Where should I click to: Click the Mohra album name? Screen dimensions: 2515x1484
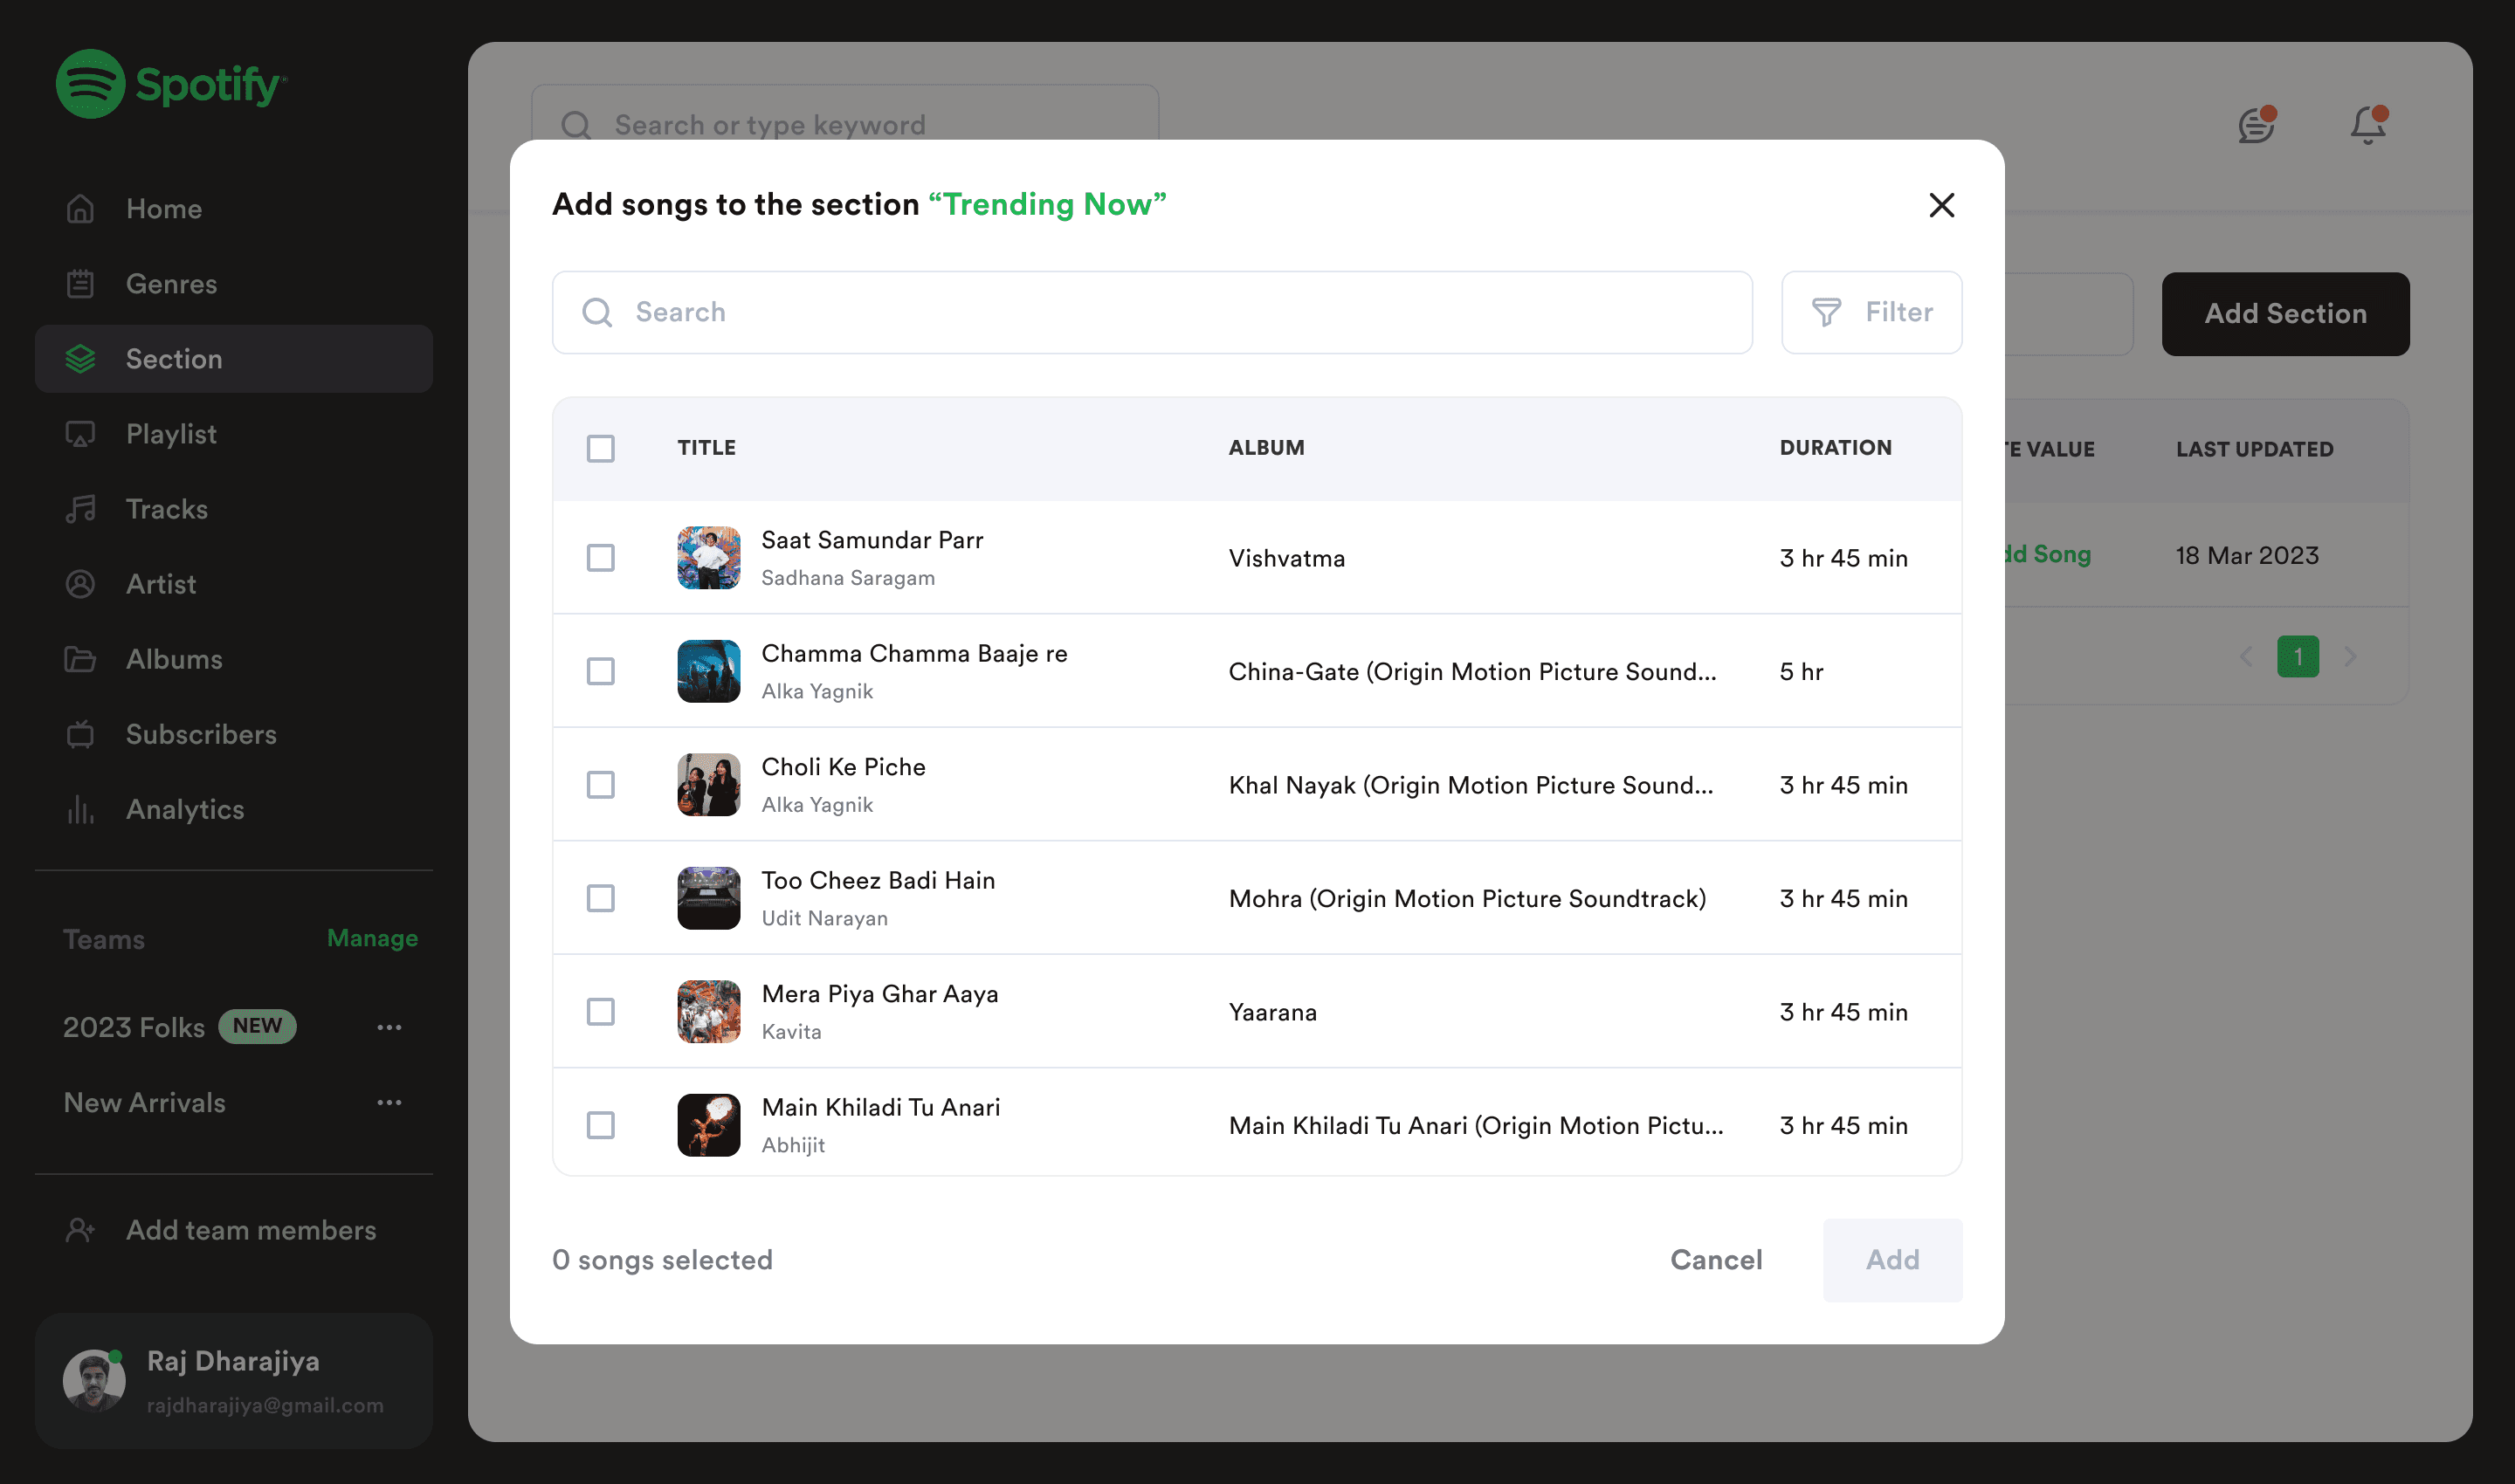coord(1466,898)
